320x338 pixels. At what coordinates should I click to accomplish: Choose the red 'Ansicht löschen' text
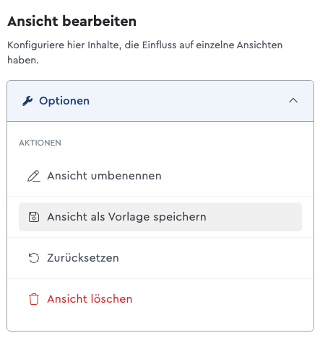90,299
